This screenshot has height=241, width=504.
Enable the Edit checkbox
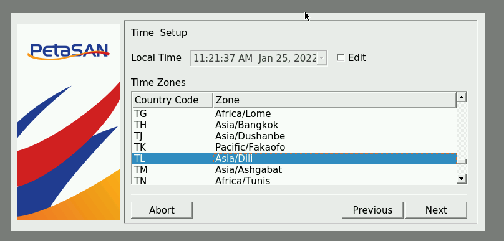click(x=341, y=58)
